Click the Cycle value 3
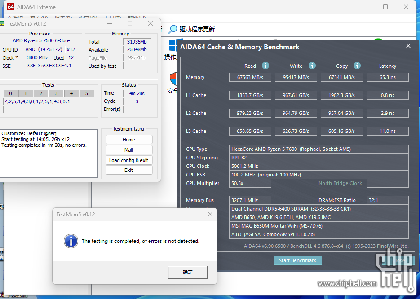Image resolution: width=420 pixels, height=299 pixels. pyautogui.click(x=137, y=101)
